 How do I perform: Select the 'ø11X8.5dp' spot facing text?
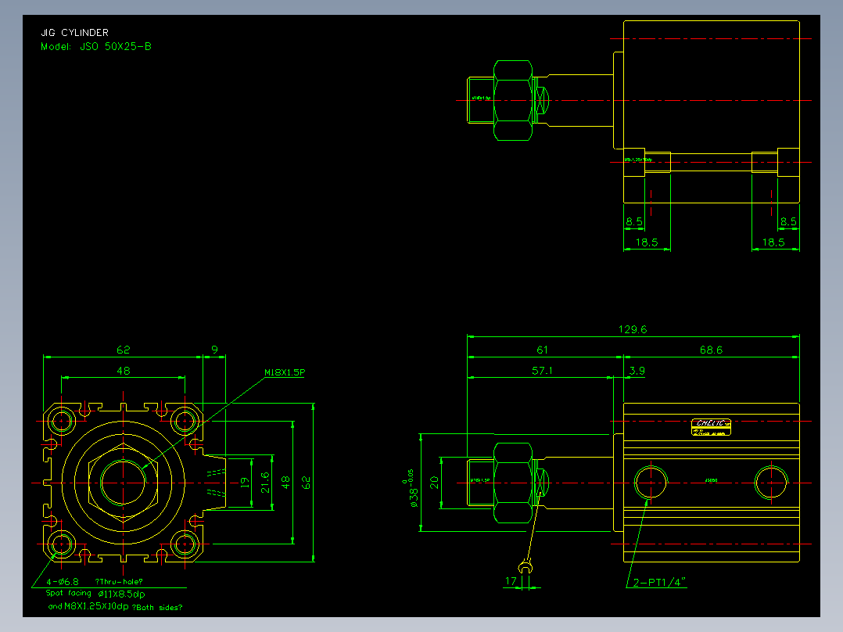click(x=121, y=594)
